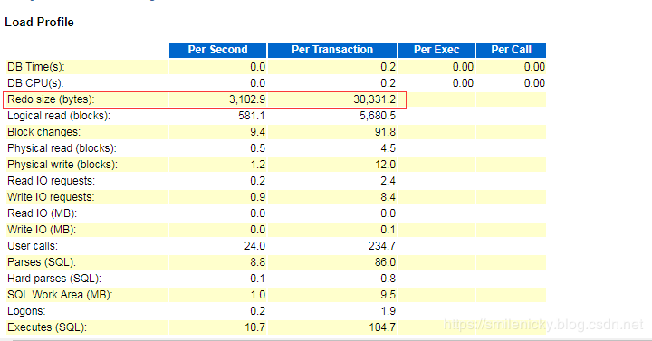Click the Per Second column header
The width and height of the screenshot is (652, 341).
[x=217, y=50]
